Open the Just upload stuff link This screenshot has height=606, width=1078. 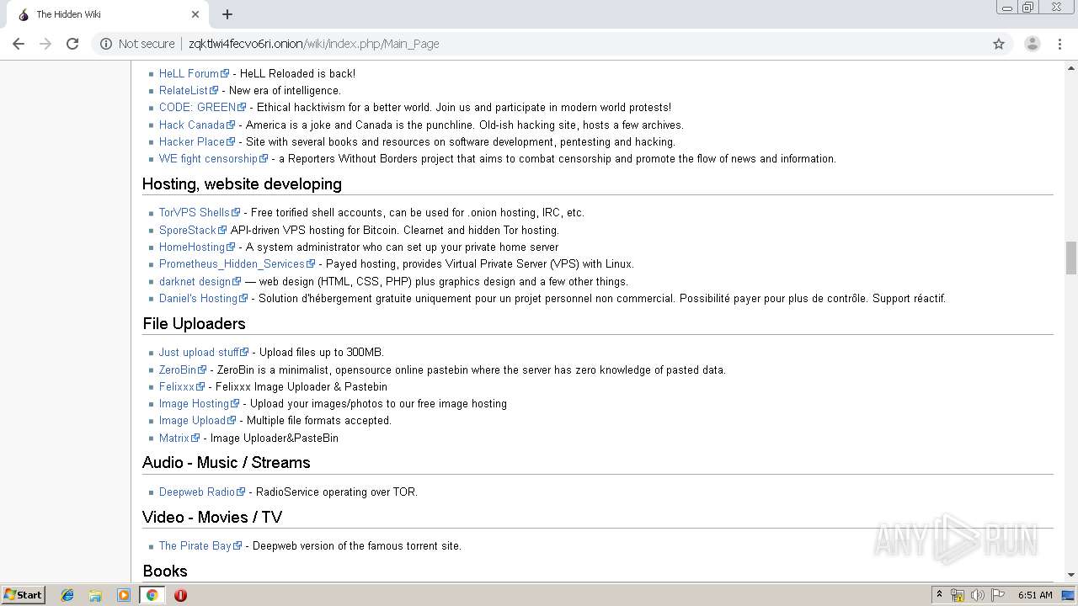pos(199,352)
